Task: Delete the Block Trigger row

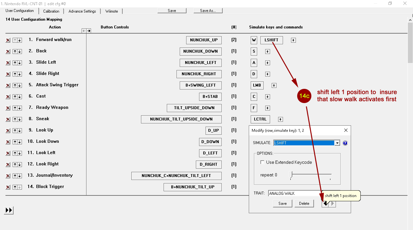Action: coord(8,187)
